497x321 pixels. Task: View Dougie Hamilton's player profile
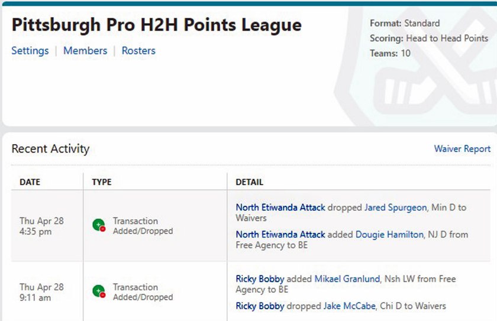coord(389,235)
